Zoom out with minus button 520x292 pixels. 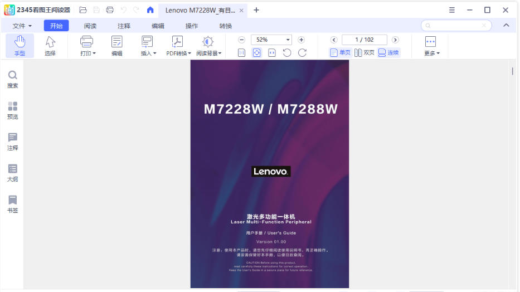242,40
